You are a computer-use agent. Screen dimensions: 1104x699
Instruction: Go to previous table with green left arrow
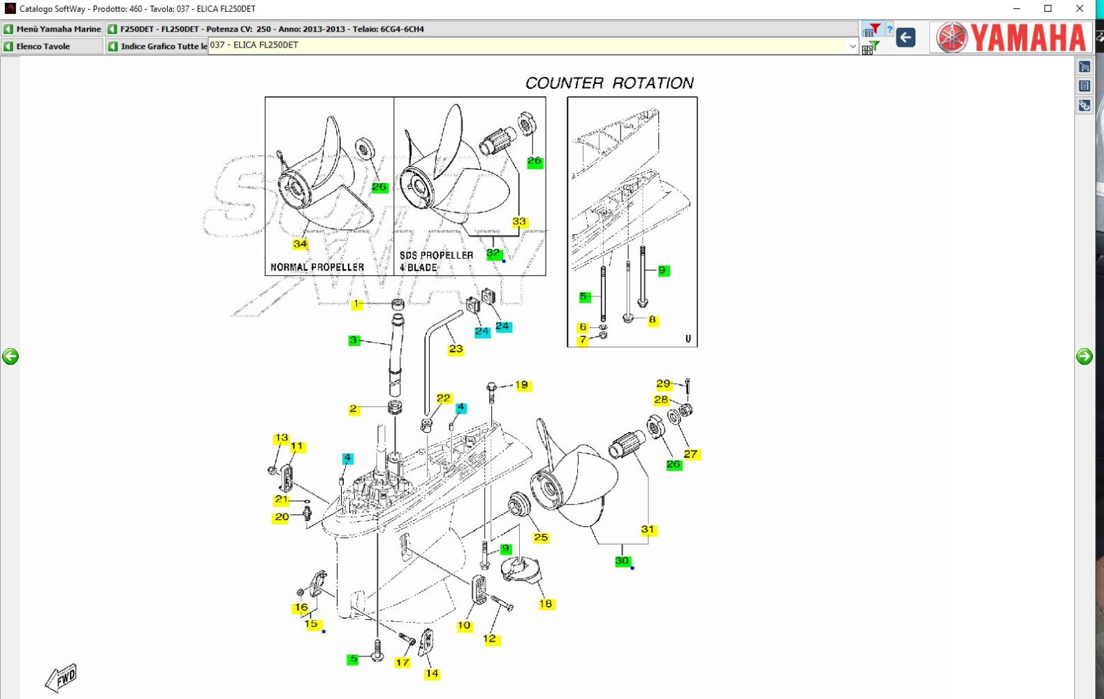[10, 356]
